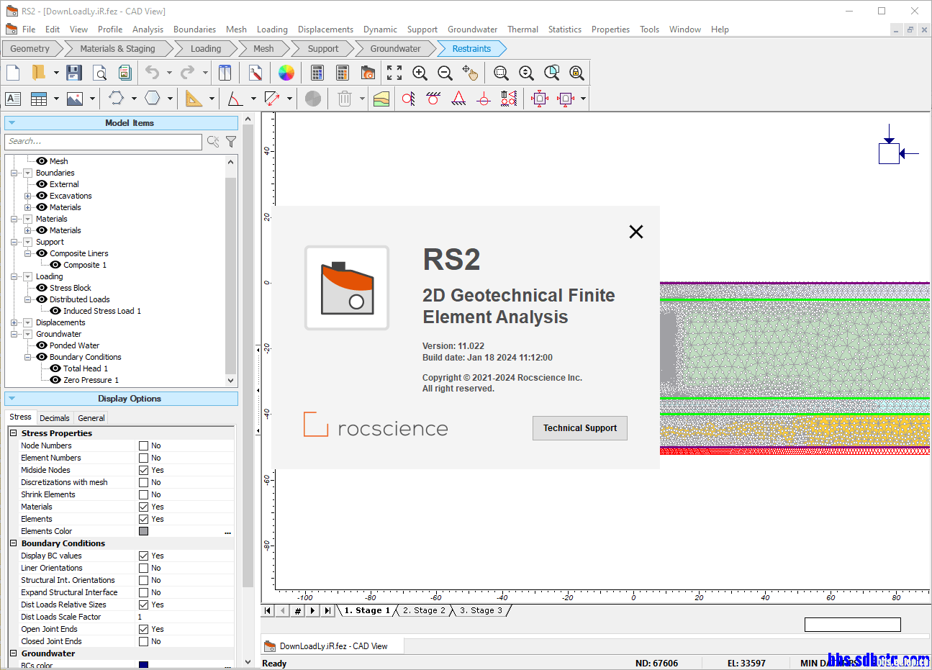Collapse the Groundwater tree node
Viewport: 932px width, 670px height.
[x=14, y=334]
